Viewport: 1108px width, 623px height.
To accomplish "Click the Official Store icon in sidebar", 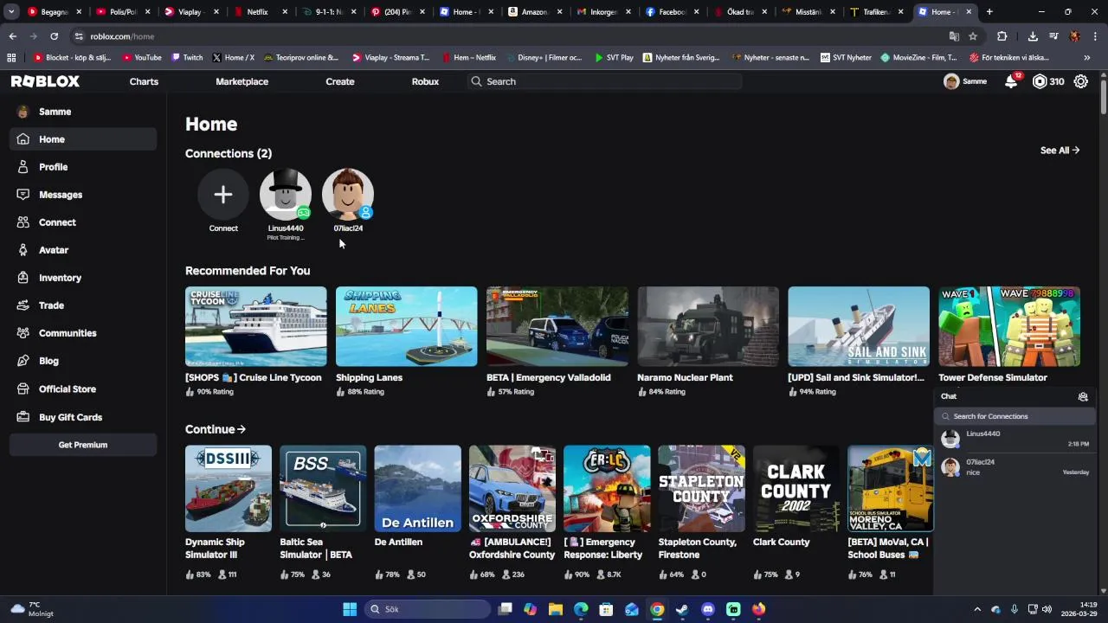I will click(23, 389).
